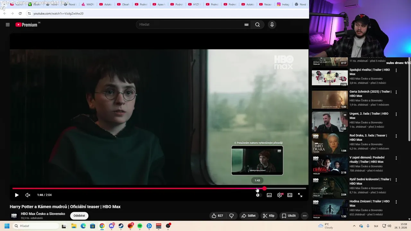The width and height of the screenshot is (411, 231).
Task: Open File Explorer from the taskbar
Action: [74, 226]
